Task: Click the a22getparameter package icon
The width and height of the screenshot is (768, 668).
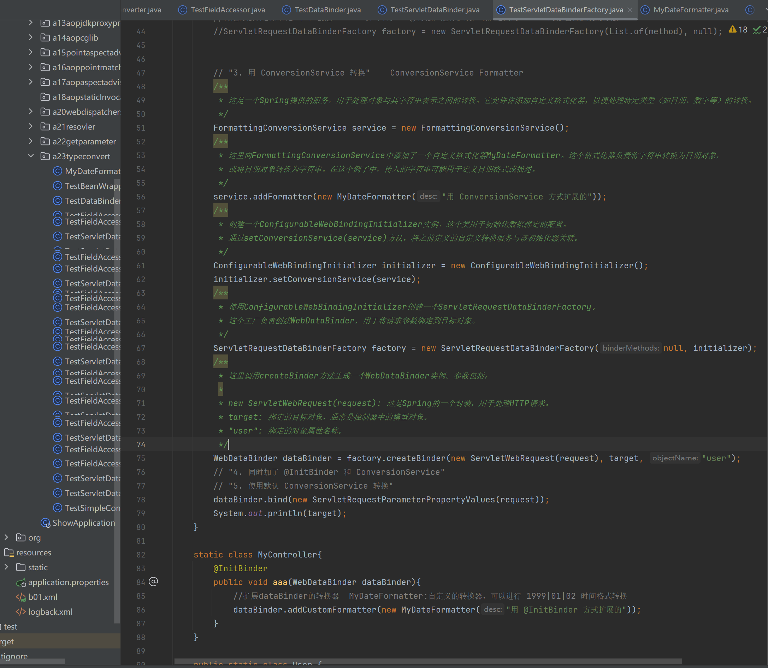Action: pyautogui.click(x=45, y=142)
